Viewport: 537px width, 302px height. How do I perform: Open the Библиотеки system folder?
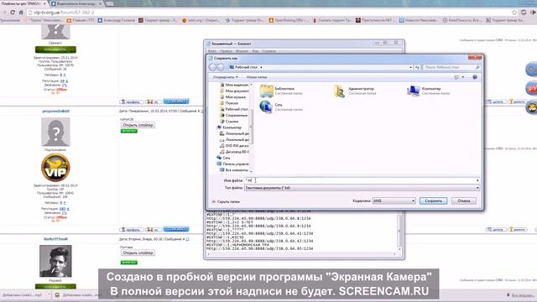(281, 91)
